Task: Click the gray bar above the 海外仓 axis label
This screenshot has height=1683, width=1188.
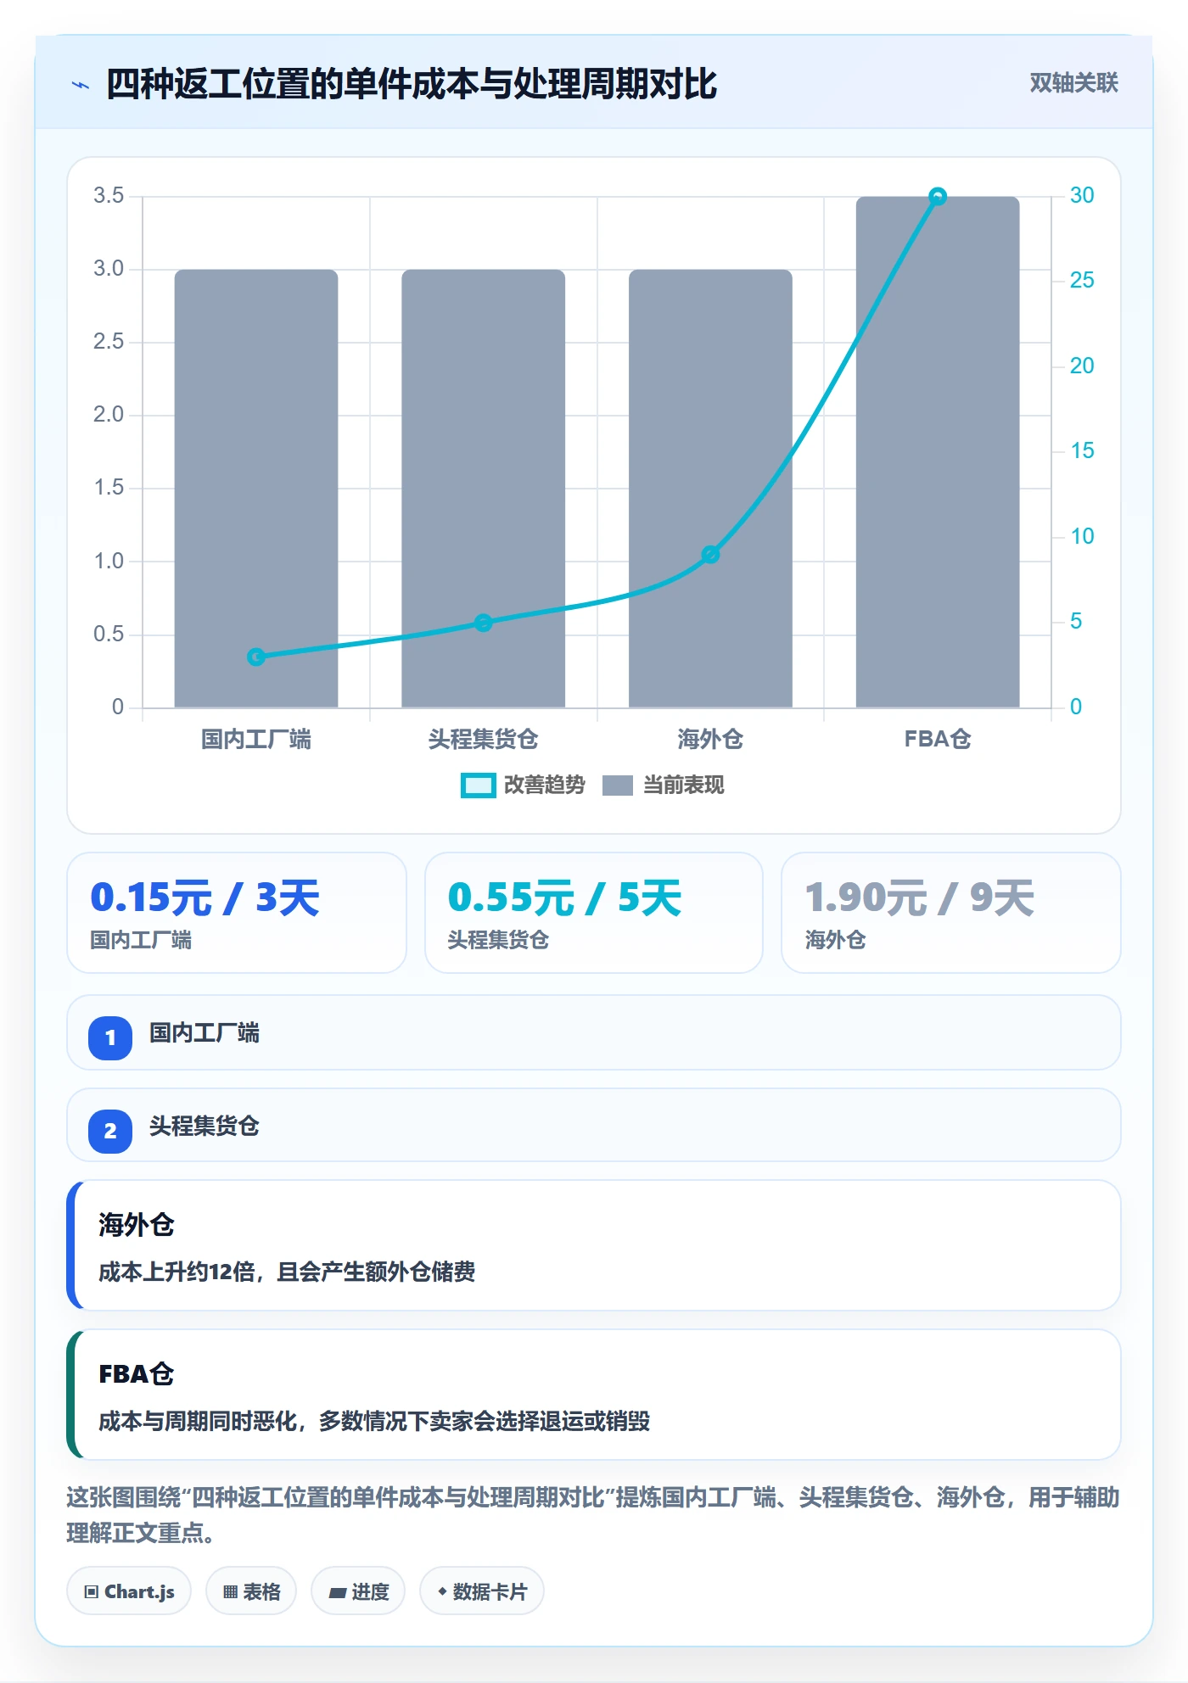Action: pos(710,489)
